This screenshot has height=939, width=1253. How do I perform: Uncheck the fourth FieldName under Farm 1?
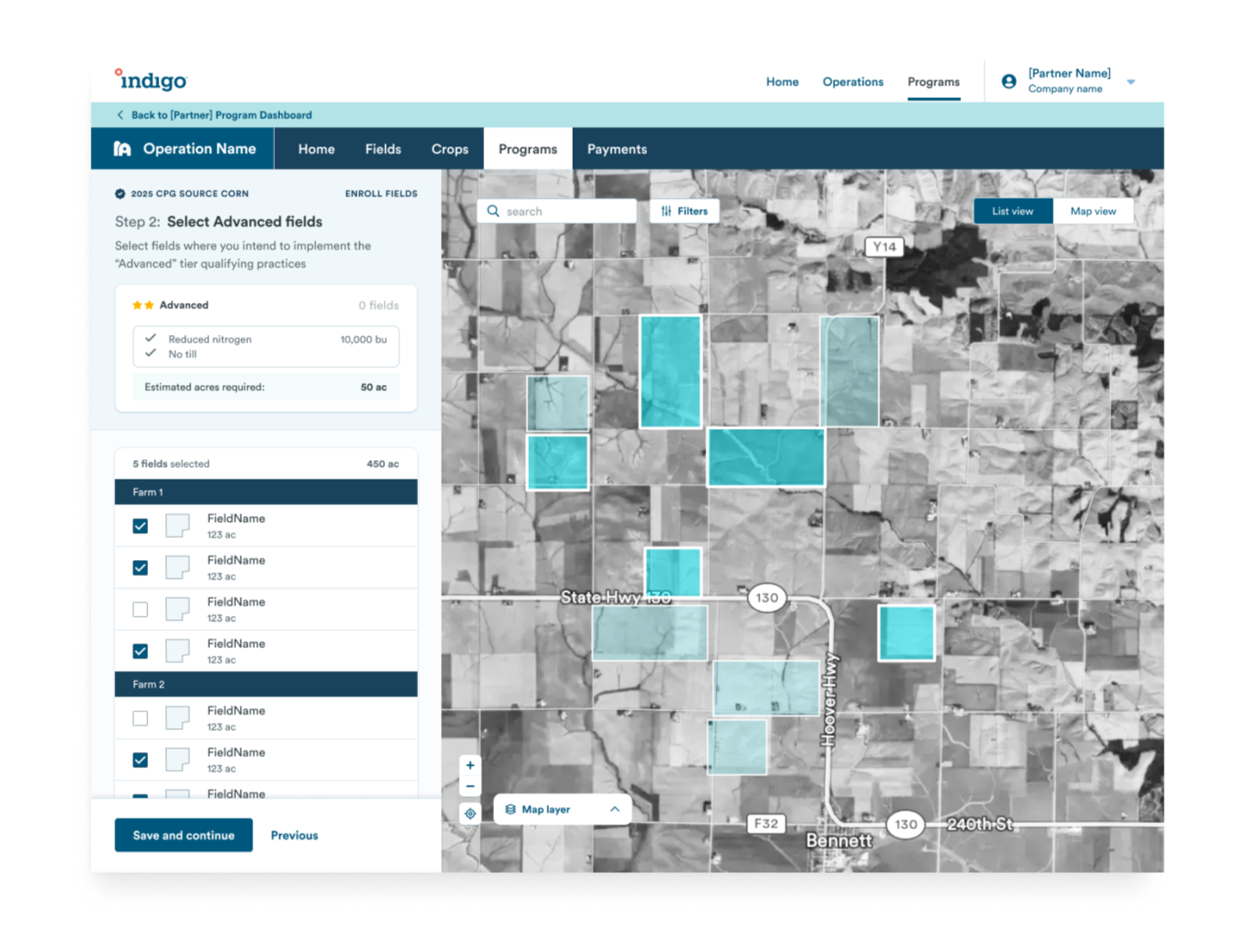(x=140, y=651)
